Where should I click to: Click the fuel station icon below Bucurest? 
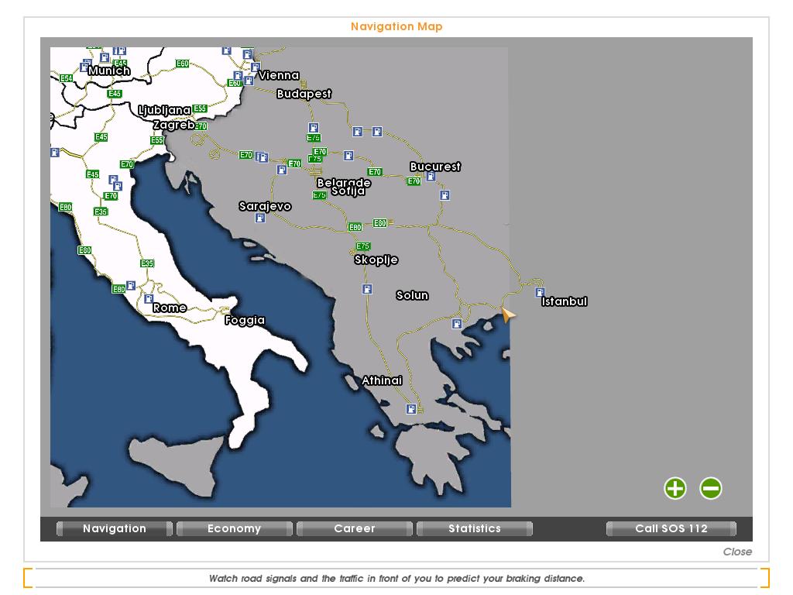tap(431, 176)
